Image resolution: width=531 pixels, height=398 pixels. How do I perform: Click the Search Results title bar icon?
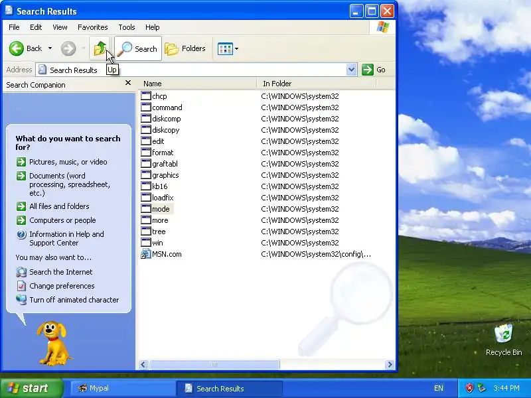[9, 11]
